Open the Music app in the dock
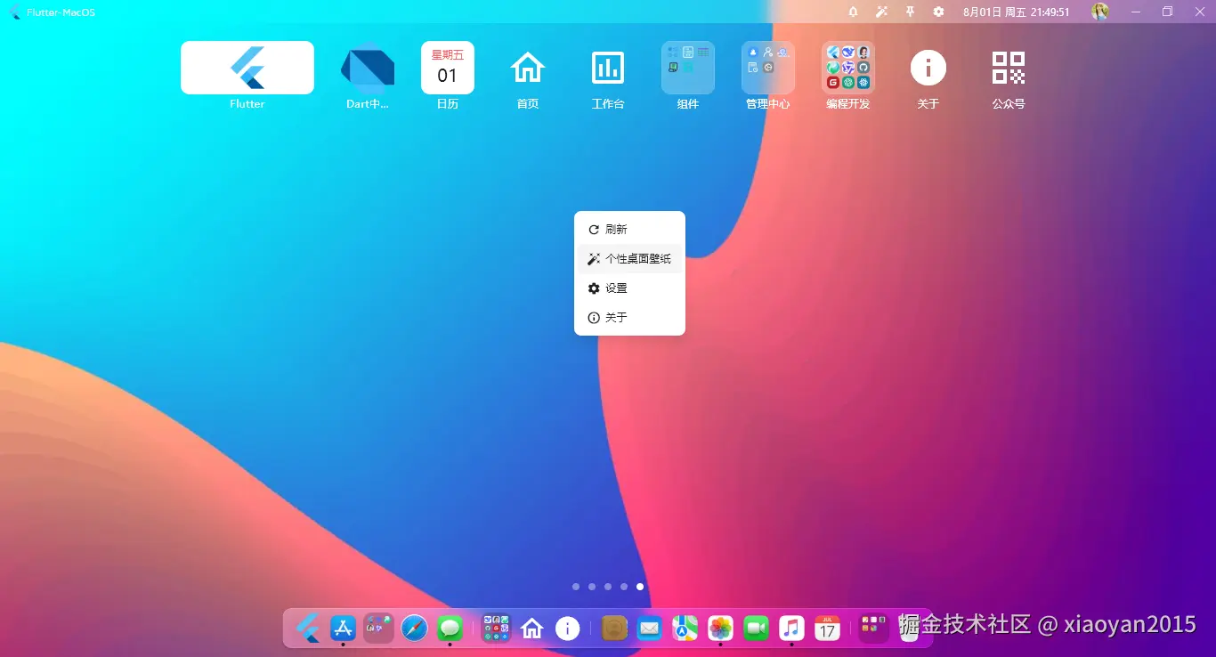 pyautogui.click(x=791, y=628)
